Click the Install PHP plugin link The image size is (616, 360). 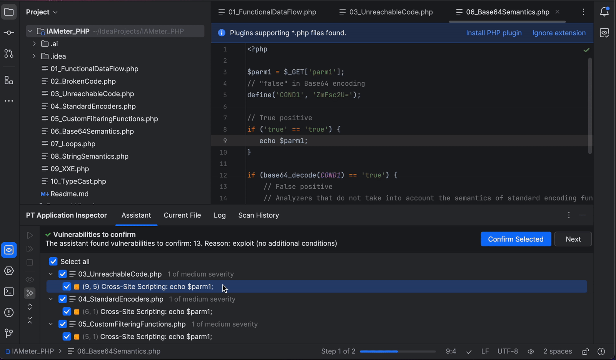pyautogui.click(x=494, y=33)
